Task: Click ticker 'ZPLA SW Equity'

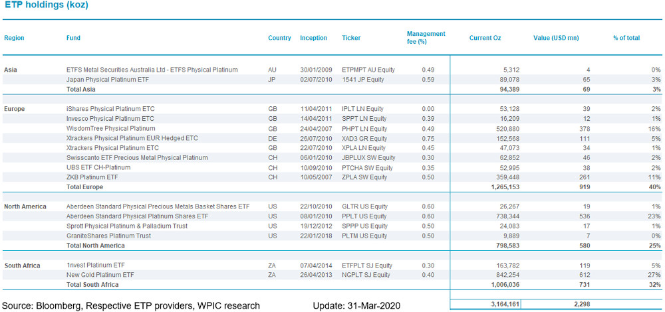Action: coord(364,177)
